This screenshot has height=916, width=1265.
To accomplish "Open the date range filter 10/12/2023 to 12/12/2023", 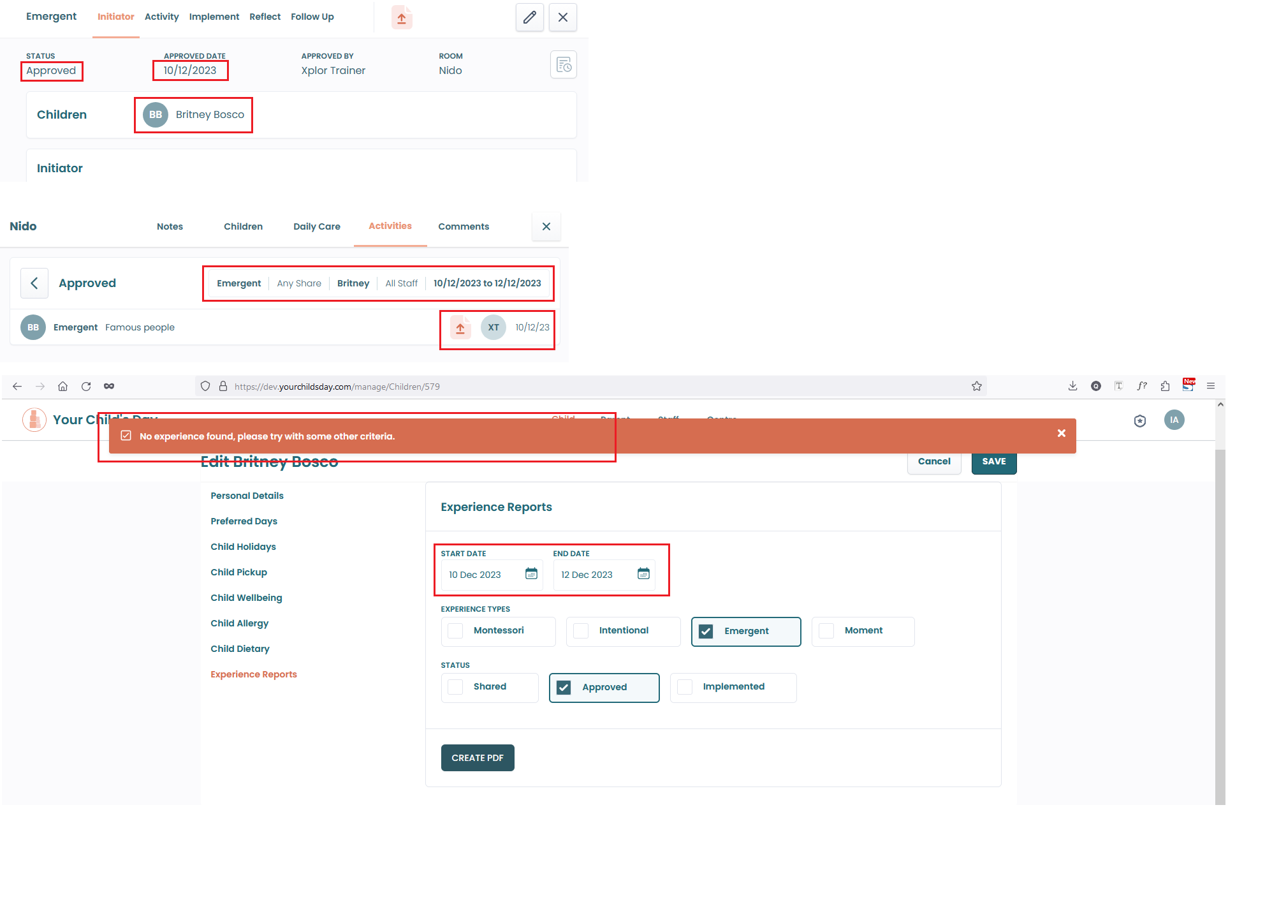I will 487,283.
